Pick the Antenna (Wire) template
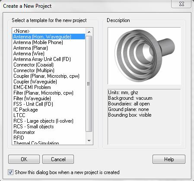Screen dimensions: 194x181 49,54
